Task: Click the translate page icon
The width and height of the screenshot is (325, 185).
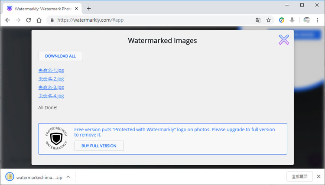Action: click(258, 20)
